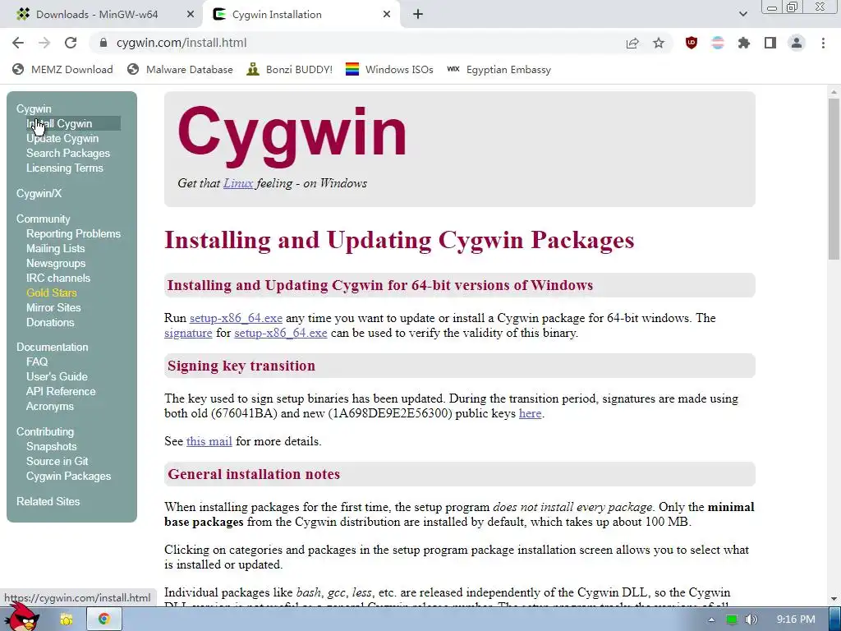This screenshot has height=631, width=841.
Task: Open Donations sidebar link
Action: coord(50,322)
